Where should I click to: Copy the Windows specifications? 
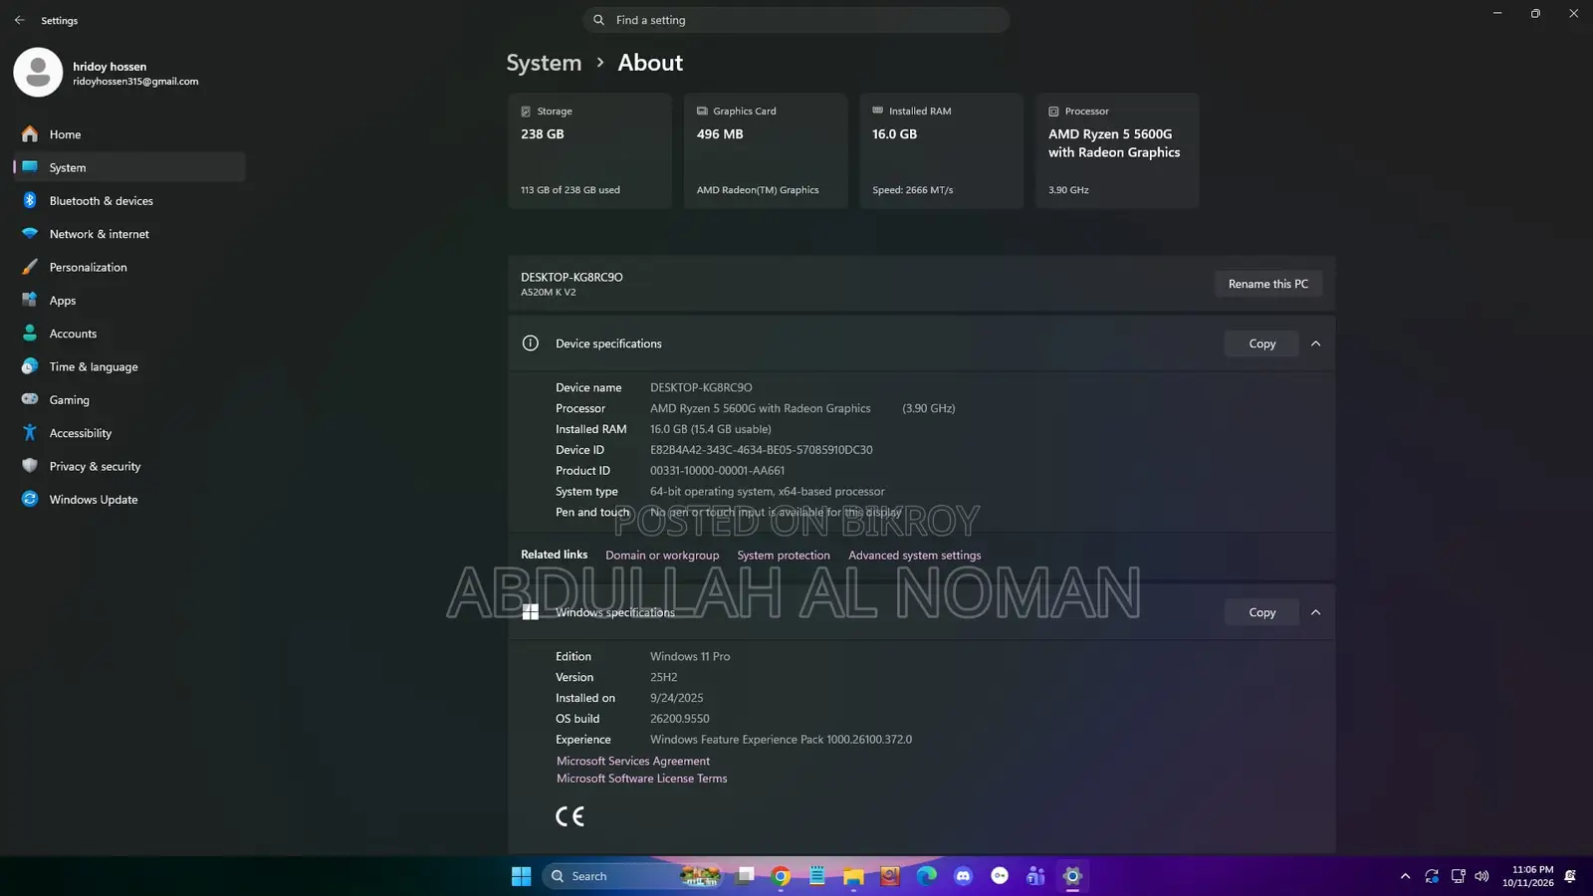point(1261,612)
